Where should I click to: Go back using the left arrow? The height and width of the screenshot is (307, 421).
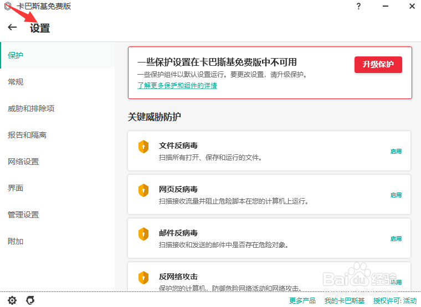click(12, 27)
